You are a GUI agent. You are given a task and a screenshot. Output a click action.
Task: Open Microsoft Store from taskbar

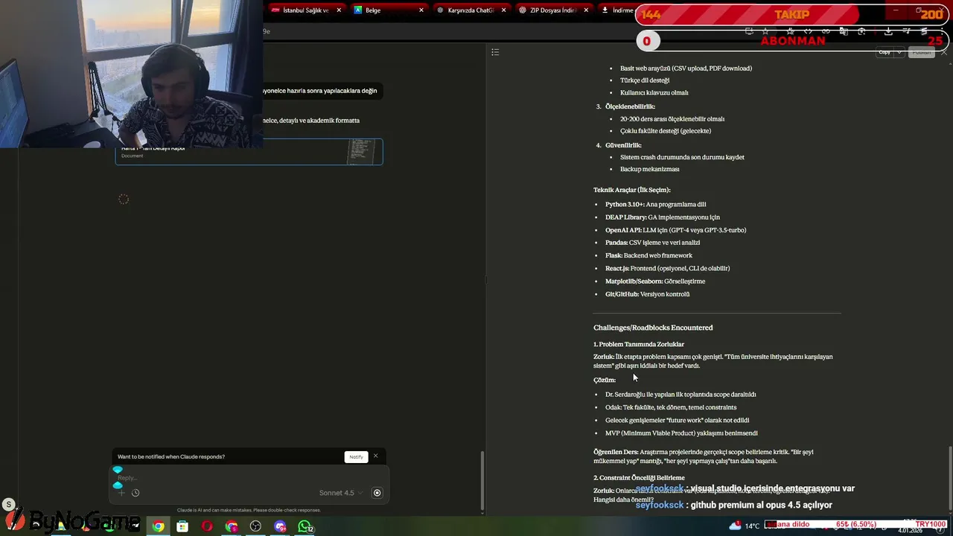[x=182, y=526]
